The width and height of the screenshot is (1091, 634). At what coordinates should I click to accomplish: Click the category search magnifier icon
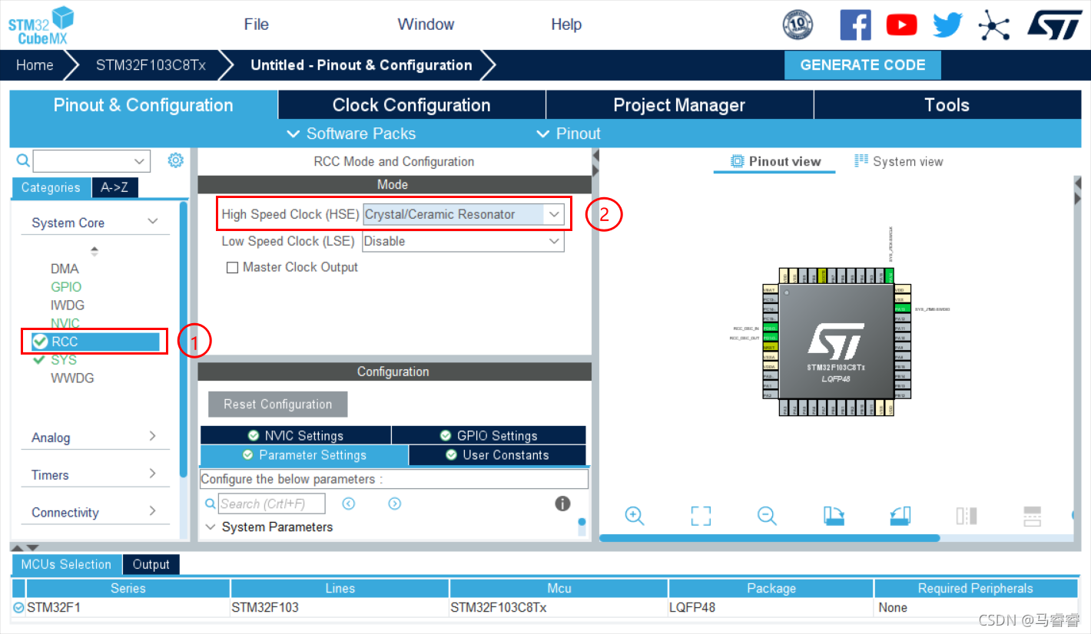tap(23, 160)
